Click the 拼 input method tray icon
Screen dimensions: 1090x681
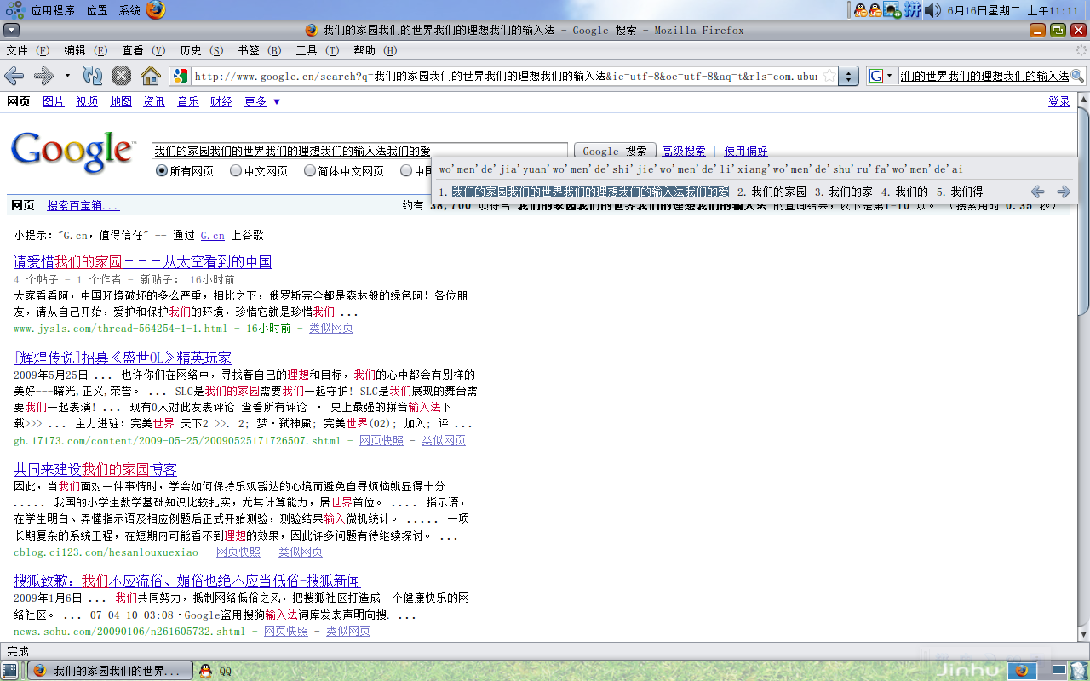[x=912, y=10]
